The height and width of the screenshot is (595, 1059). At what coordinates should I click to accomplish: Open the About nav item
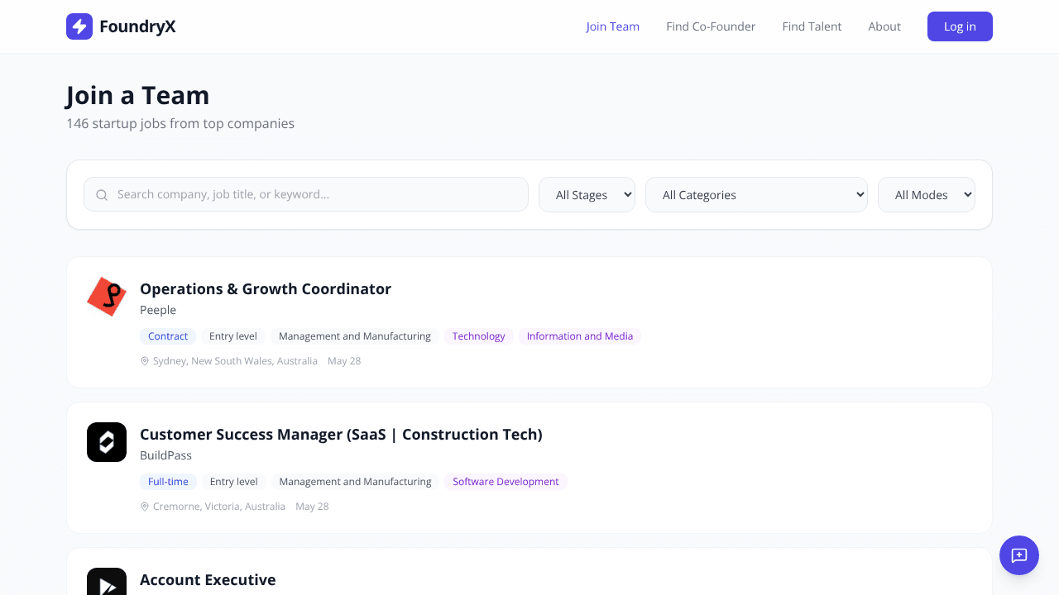click(884, 26)
